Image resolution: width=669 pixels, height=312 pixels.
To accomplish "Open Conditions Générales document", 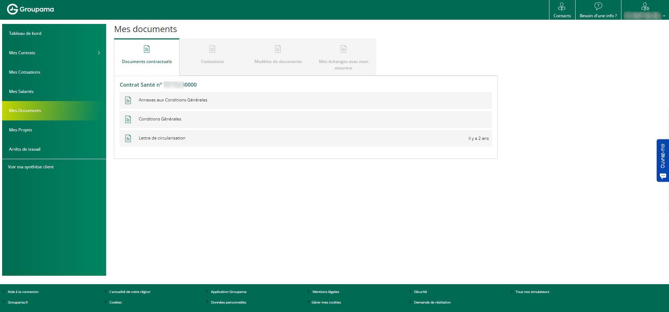I will pos(306,119).
